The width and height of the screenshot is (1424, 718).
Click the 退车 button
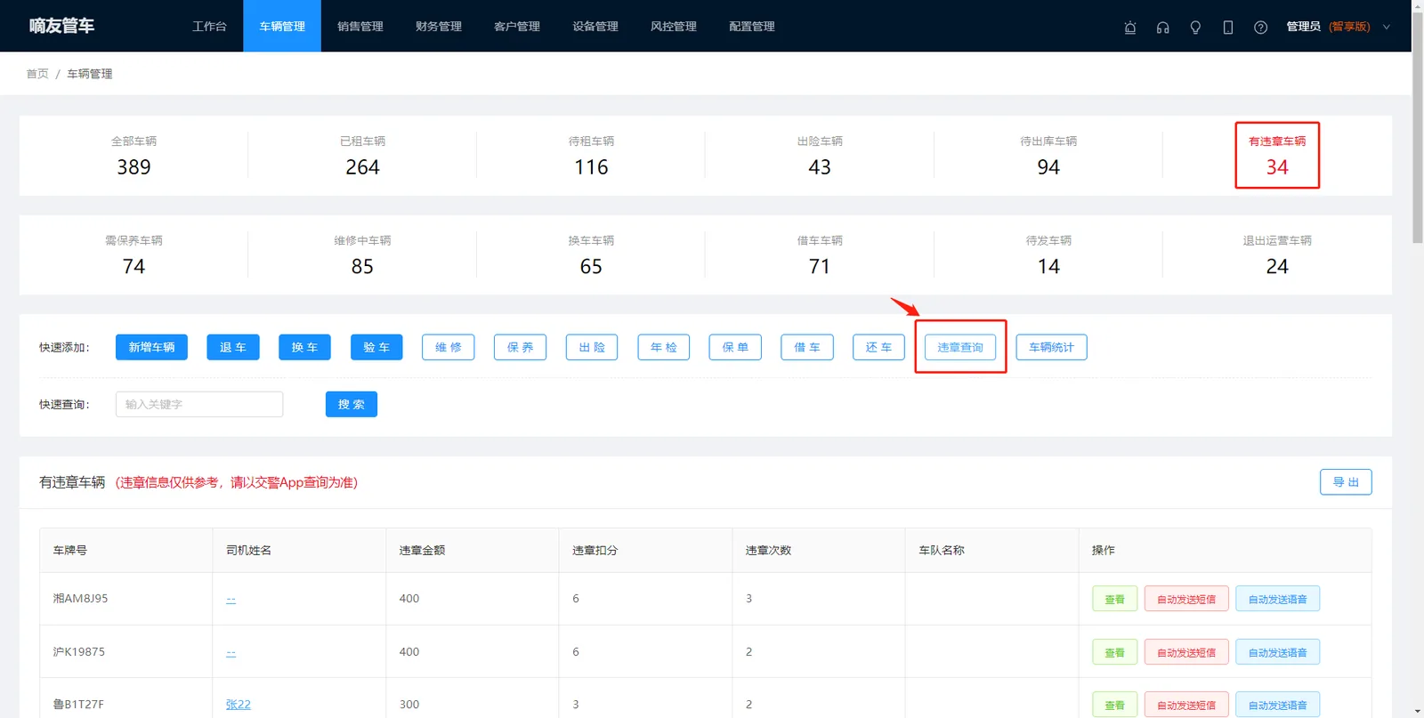pos(233,347)
